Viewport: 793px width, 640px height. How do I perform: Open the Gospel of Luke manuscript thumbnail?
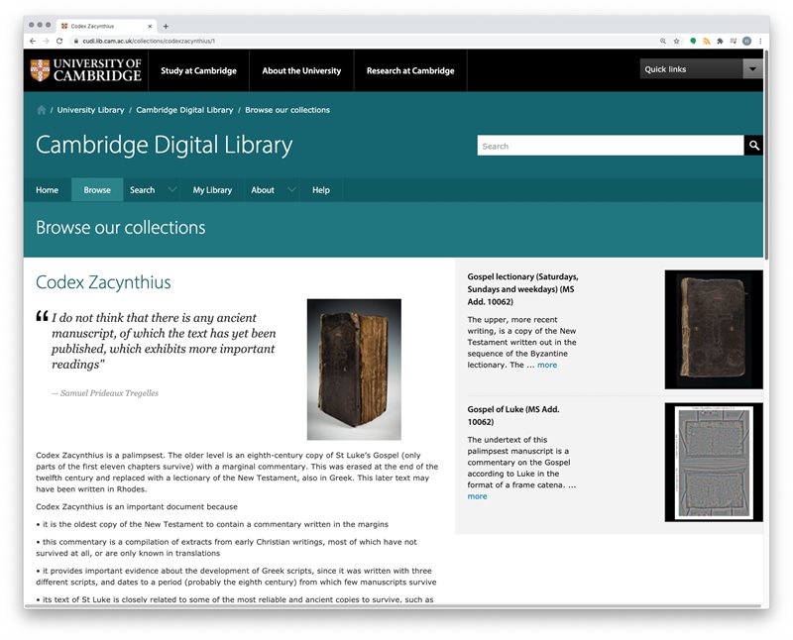coord(714,462)
